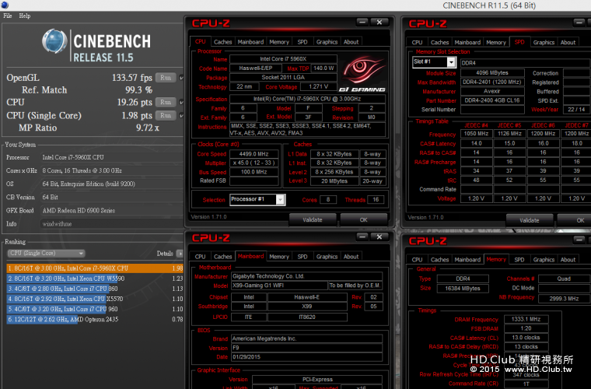Minimize the top-left CPU-Z window

(362, 23)
